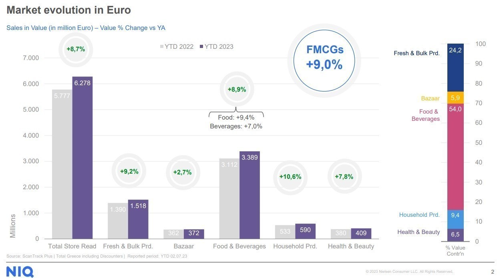Click the ScanTrack Plus source footnote
The width and height of the screenshot is (501, 278).
pyautogui.click(x=97, y=256)
